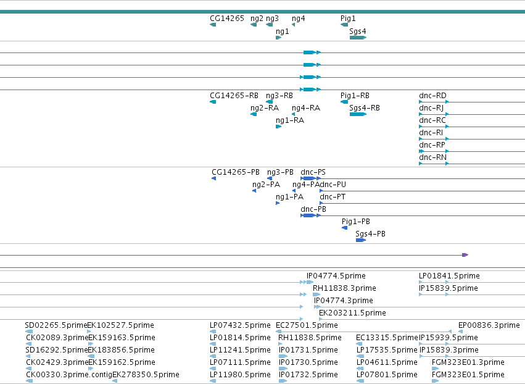The width and height of the screenshot is (525, 384).
Task: Select the ng3-RB transcript label
Action: pyautogui.click(x=279, y=96)
